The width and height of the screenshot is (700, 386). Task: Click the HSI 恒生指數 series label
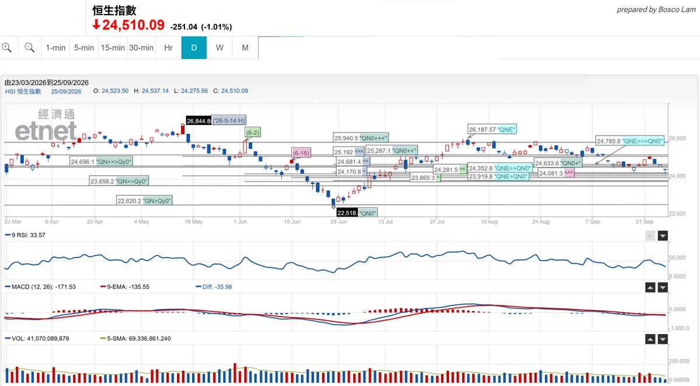pos(23,91)
